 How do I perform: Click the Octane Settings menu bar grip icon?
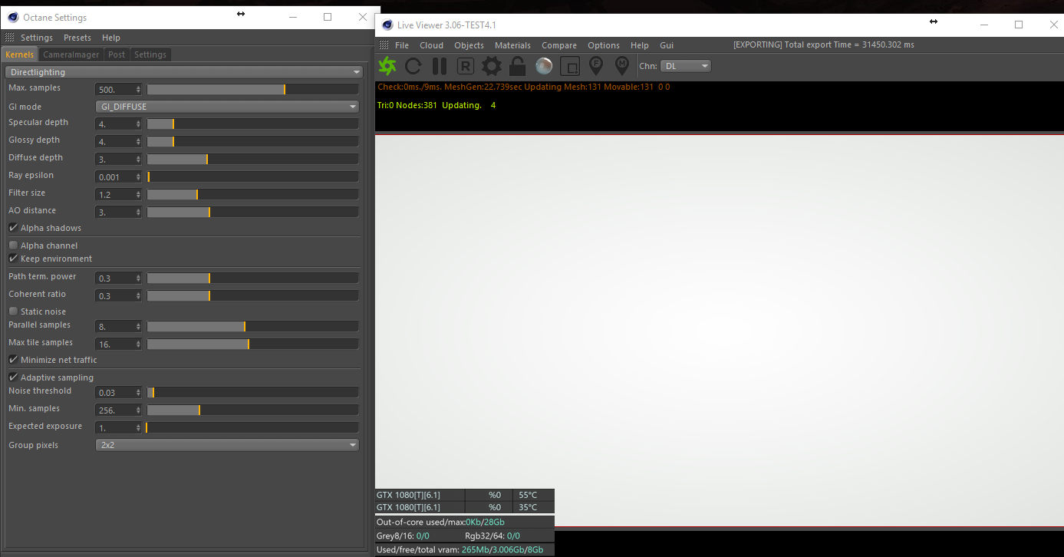pyautogui.click(x=9, y=38)
